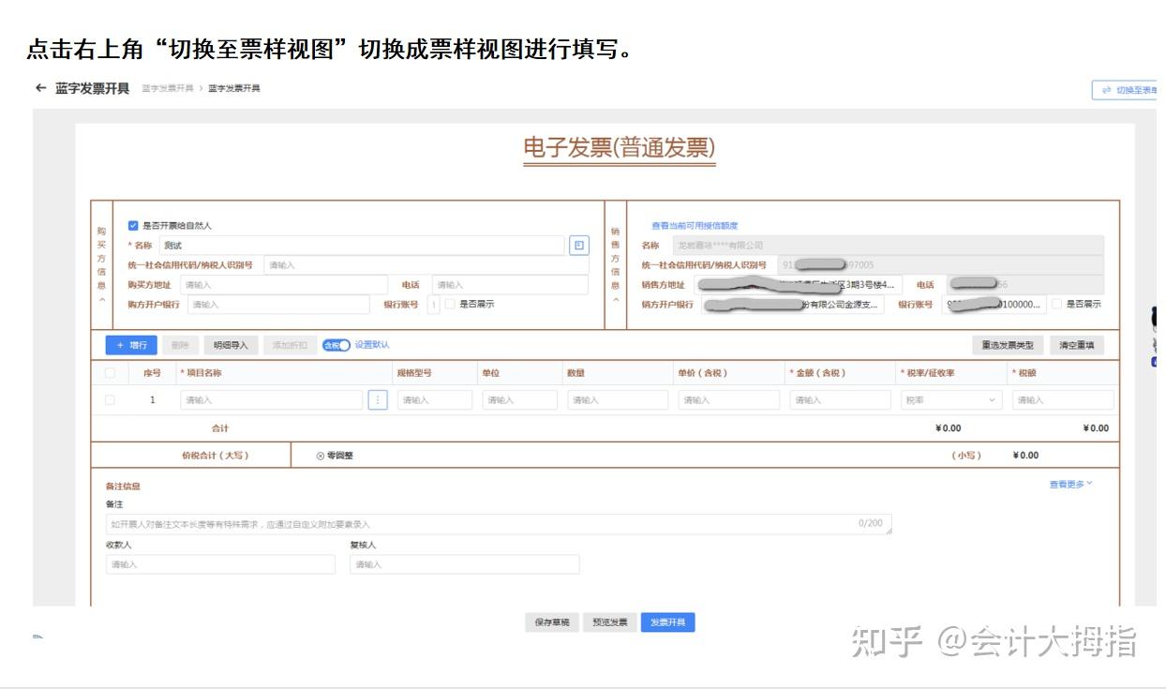This screenshot has width=1166, height=689.
Task: Click the 项目名称 input in row 1
Action: [272, 400]
